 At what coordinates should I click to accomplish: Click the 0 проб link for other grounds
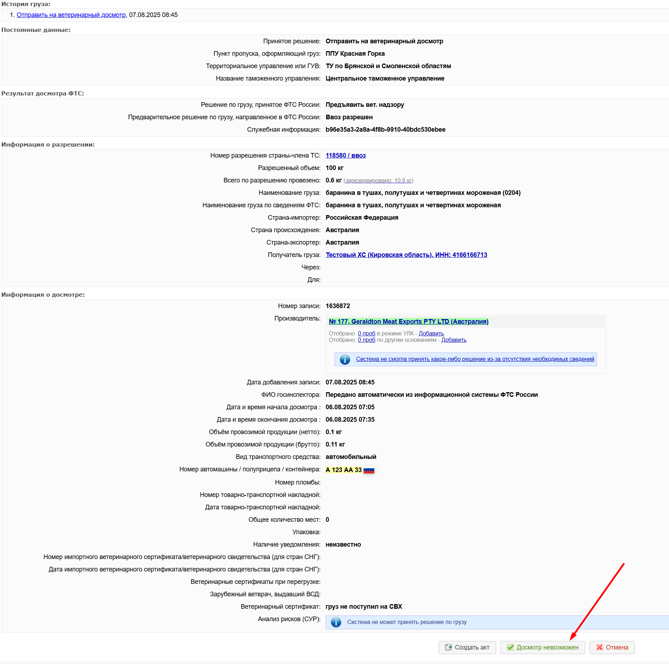point(366,340)
